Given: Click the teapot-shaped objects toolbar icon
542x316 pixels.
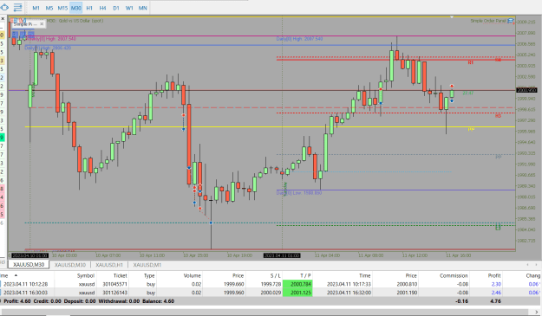Looking at the screenshot, I should [4, 7].
